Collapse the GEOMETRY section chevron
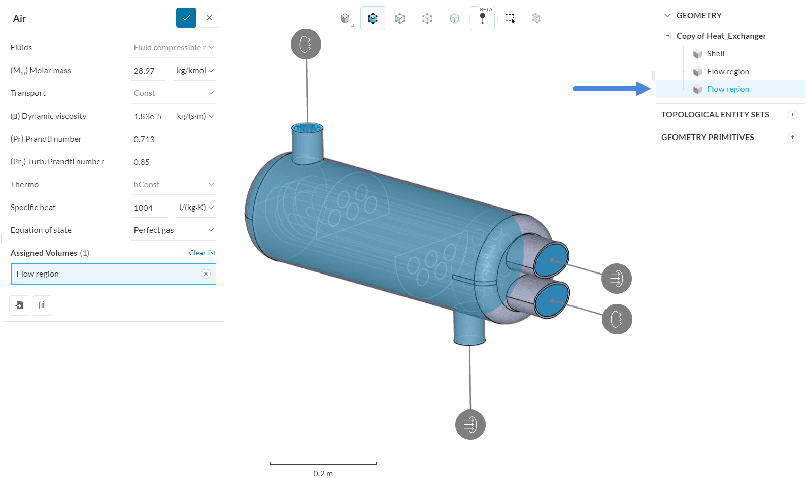The height and width of the screenshot is (478, 808). (x=667, y=16)
